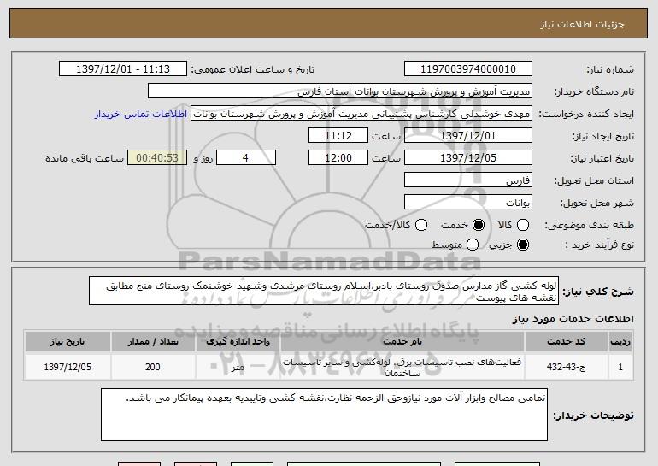Click the delivery province field فارس

468,180
